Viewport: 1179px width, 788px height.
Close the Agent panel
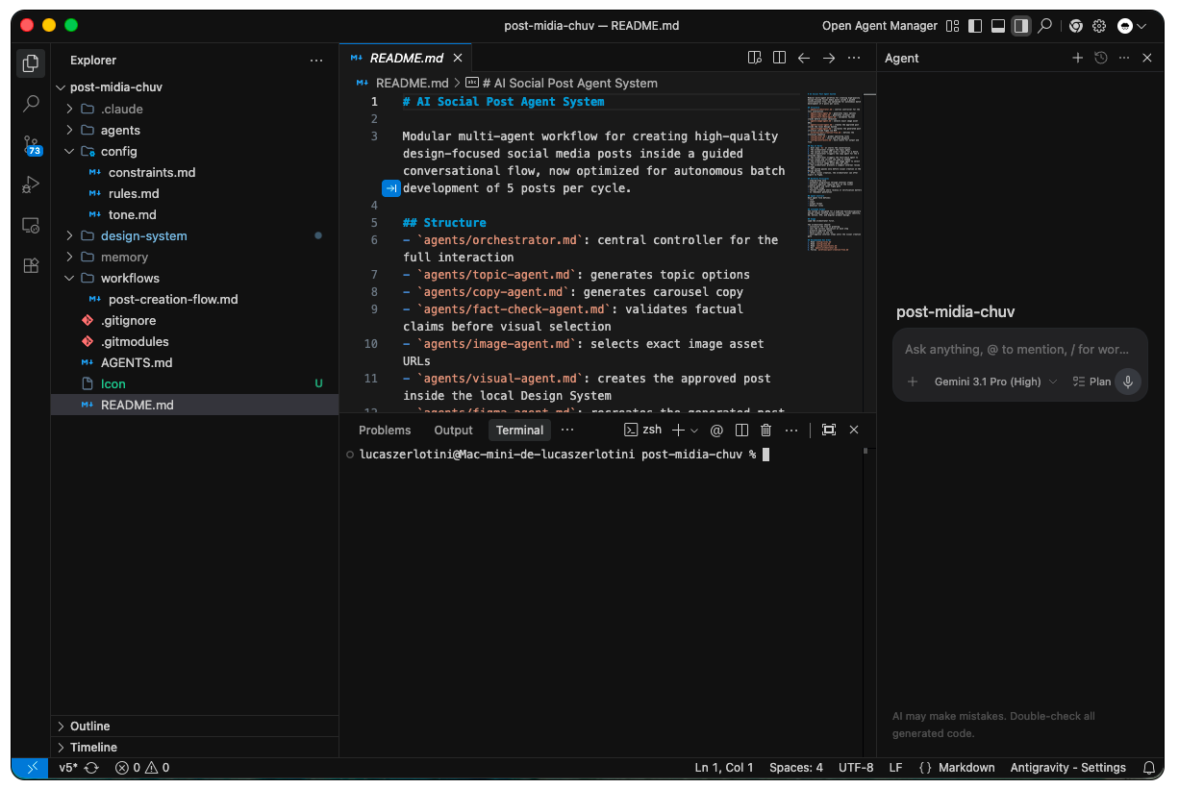pos(1147,58)
